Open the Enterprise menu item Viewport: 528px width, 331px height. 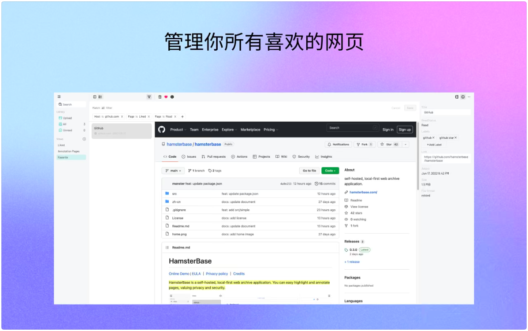210,130
